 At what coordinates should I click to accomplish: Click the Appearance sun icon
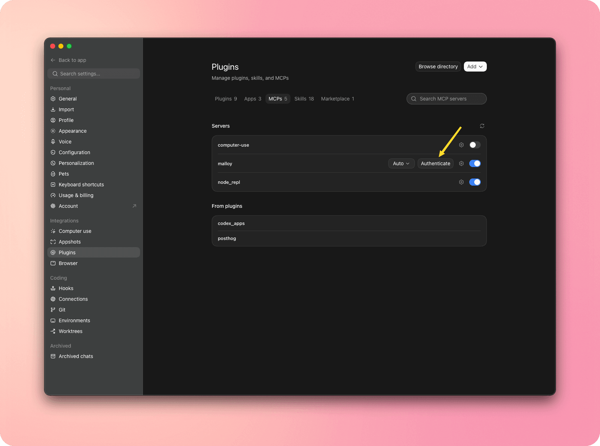point(53,131)
